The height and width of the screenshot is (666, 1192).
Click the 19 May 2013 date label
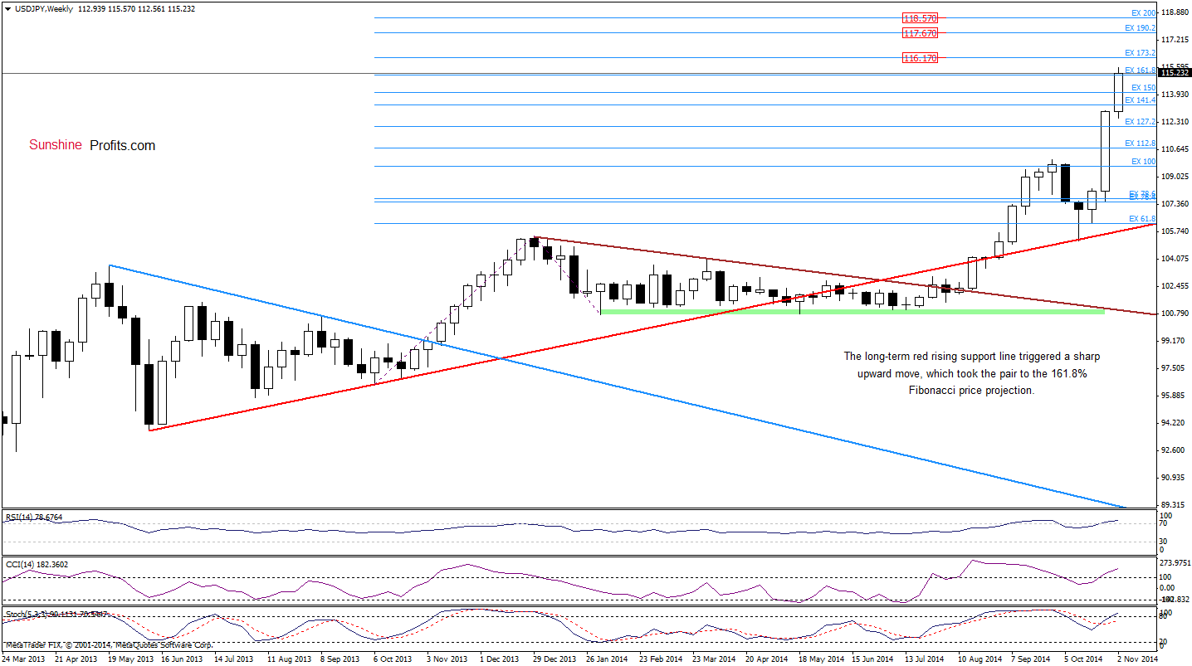(130, 659)
